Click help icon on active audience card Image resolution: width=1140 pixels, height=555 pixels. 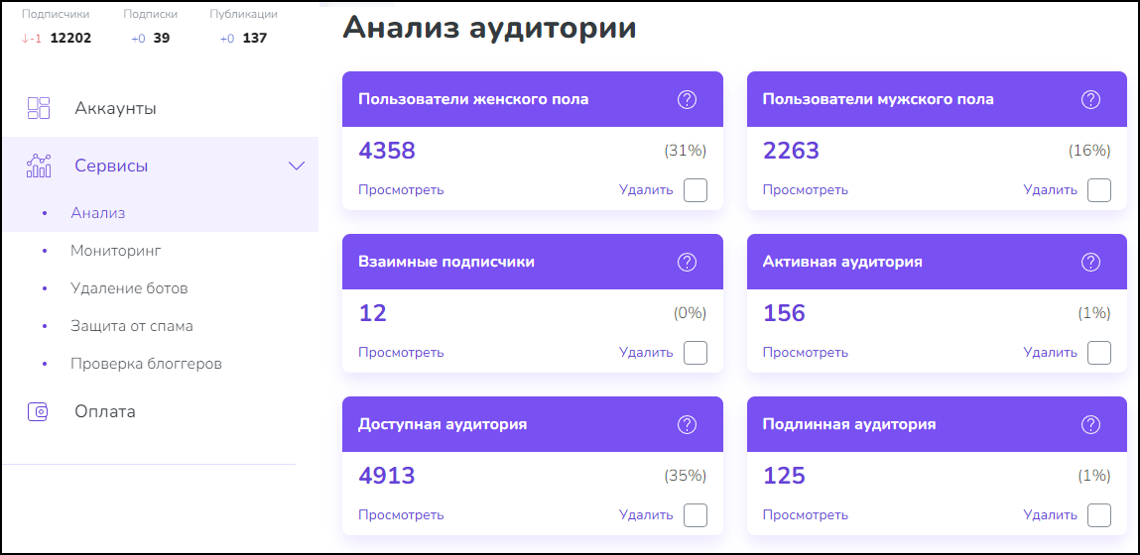[1090, 262]
